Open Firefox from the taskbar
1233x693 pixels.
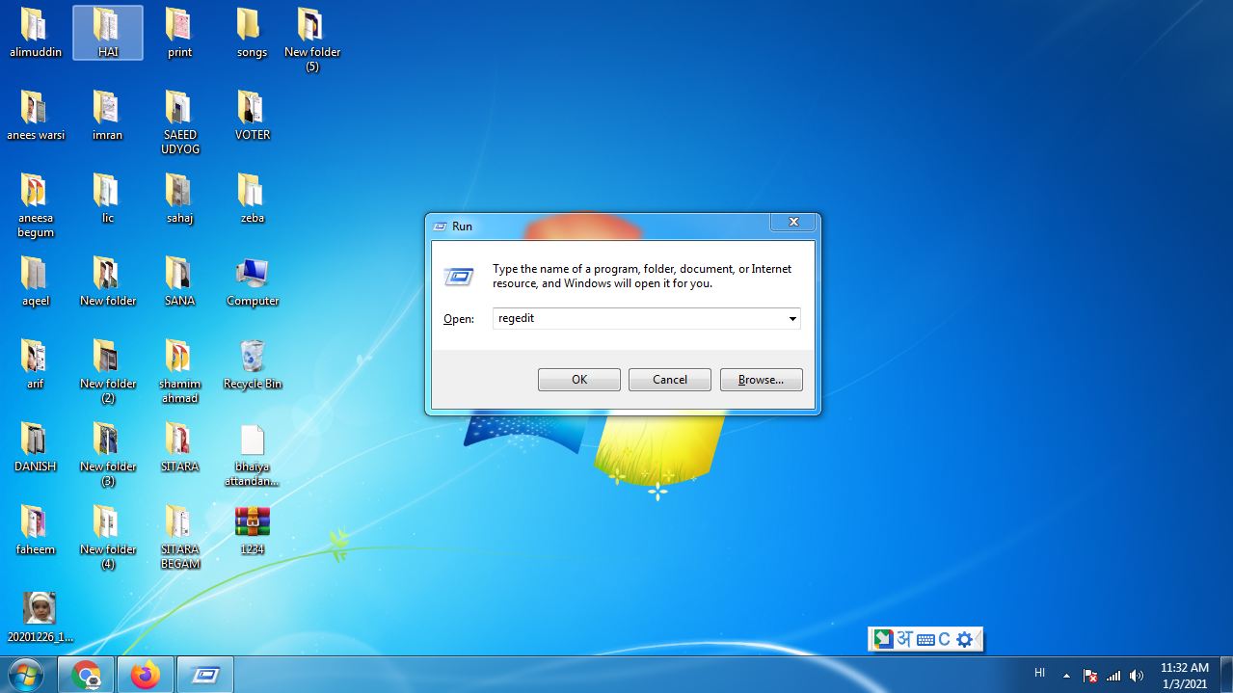[x=146, y=675]
